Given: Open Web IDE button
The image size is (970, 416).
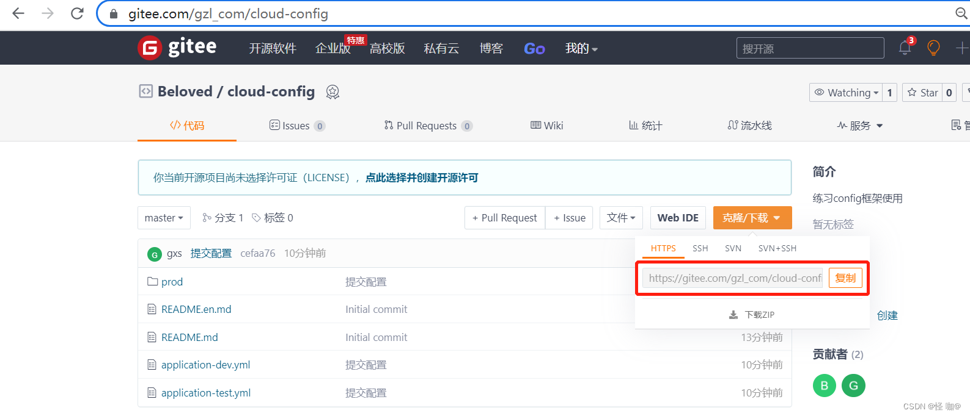Looking at the screenshot, I should [x=678, y=218].
